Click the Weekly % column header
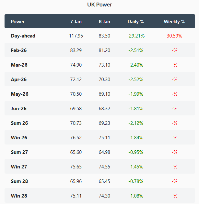Image resolution: width=199 pixels, height=204 pixels. [174, 22]
